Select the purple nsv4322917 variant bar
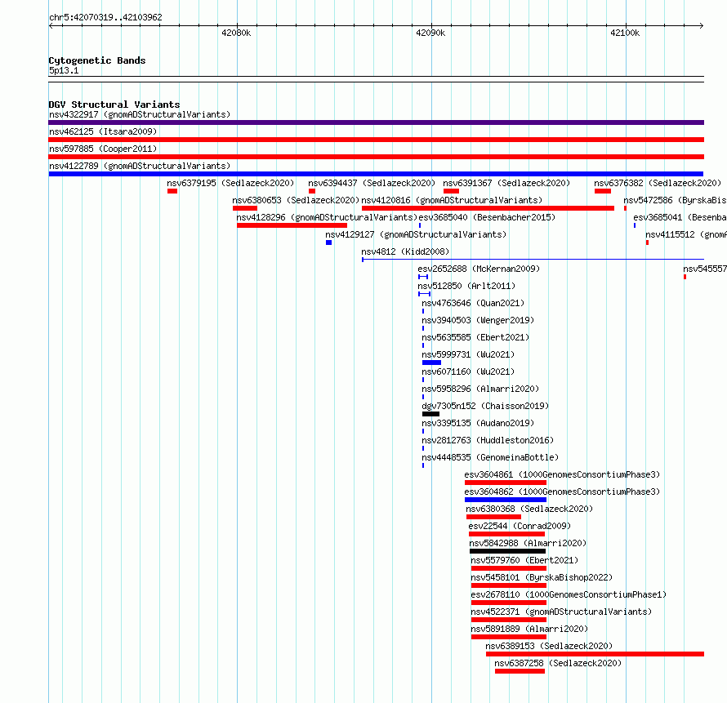 click(x=376, y=122)
